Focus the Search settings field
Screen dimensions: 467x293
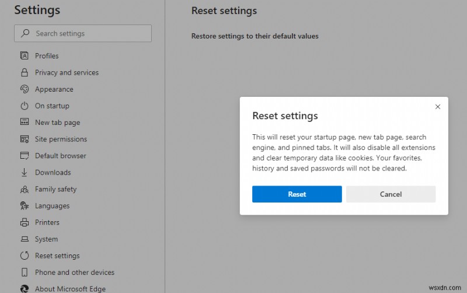coord(83,33)
